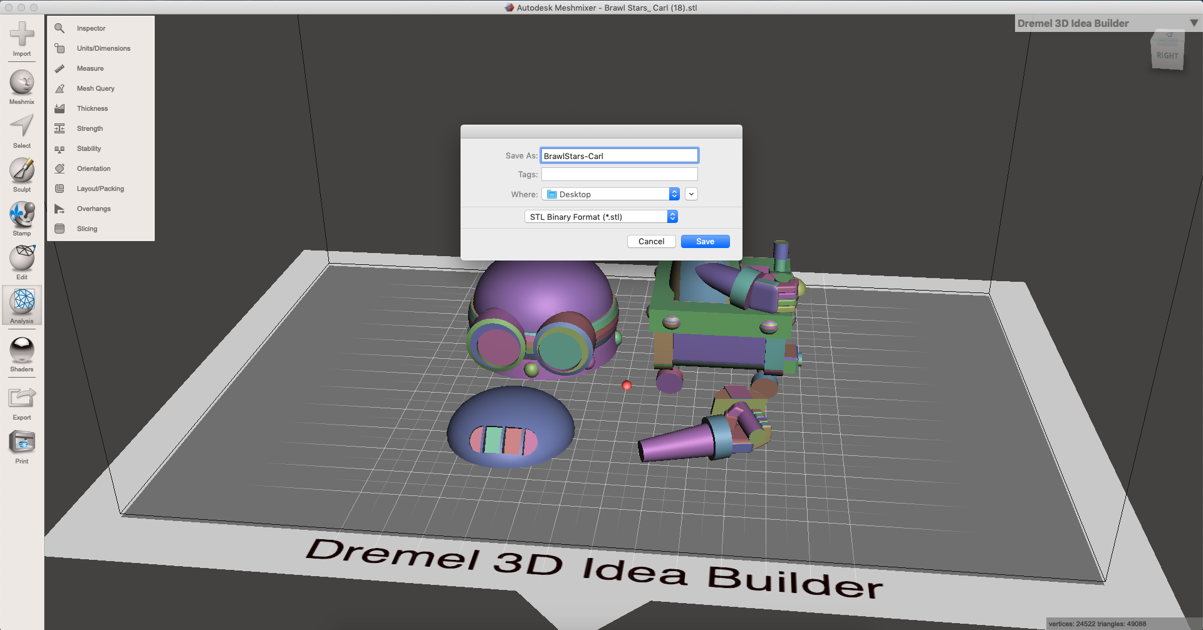Click Save in the save dialog
The height and width of the screenshot is (630, 1203).
click(705, 241)
